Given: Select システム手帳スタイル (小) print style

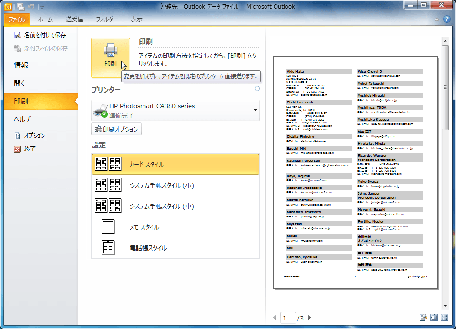Looking at the screenshot, I should 175,185.
